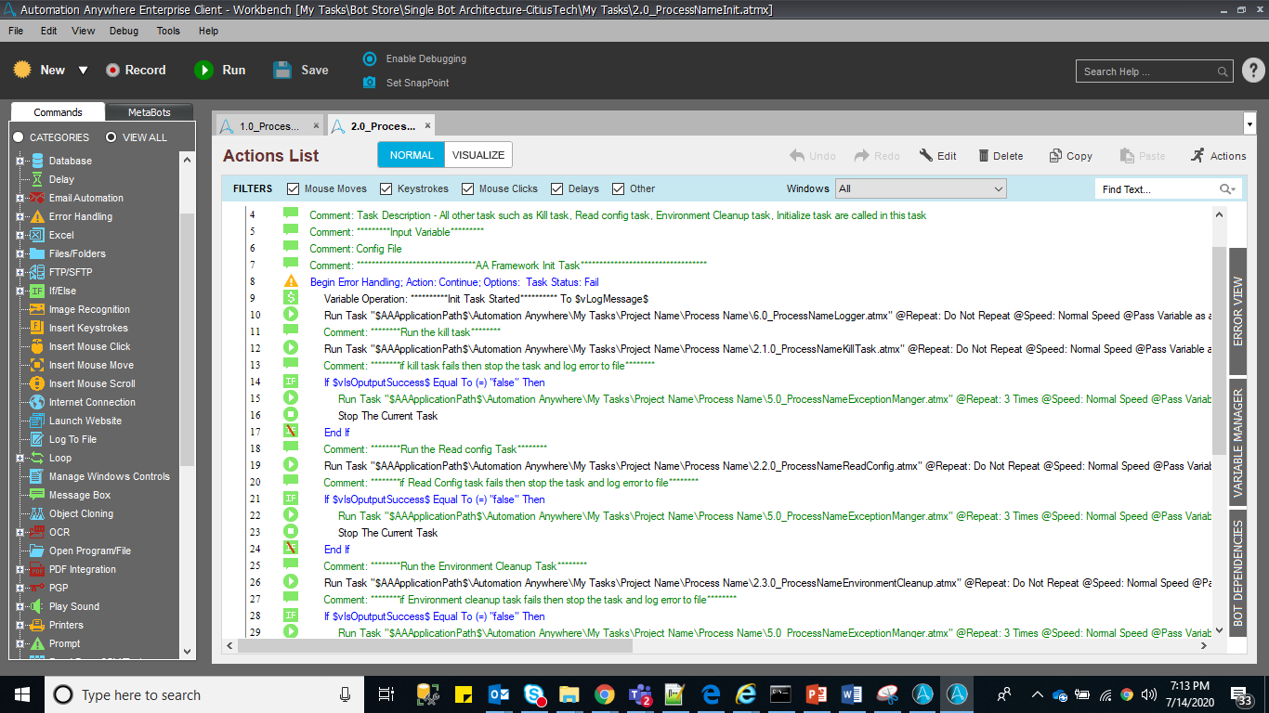This screenshot has width=1269, height=713.
Task: Switch to VISUALIZE view
Action: 478,155
